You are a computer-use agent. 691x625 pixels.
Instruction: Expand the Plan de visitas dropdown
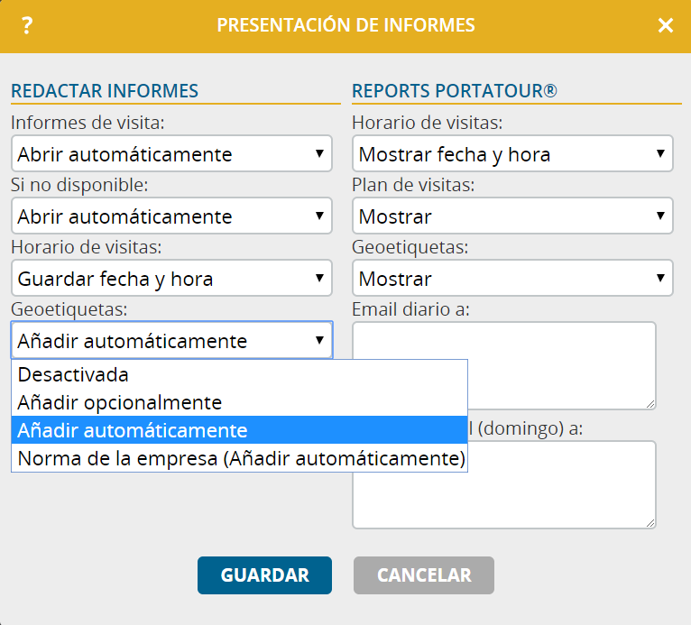click(512, 216)
